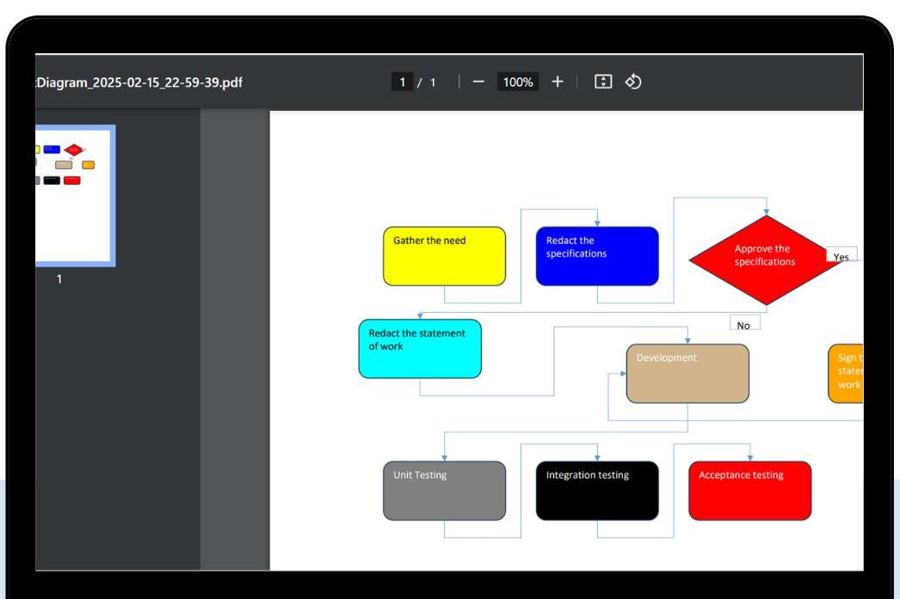Click the 'Yes' decision label
900x599 pixels.
tap(841, 256)
